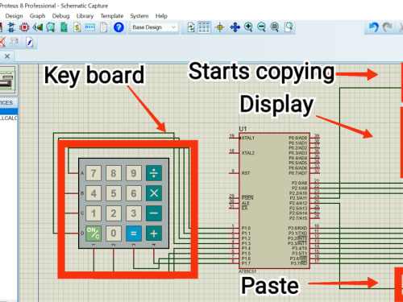Click the AT89C51 microcontroller U1 component

click(x=274, y=201)
